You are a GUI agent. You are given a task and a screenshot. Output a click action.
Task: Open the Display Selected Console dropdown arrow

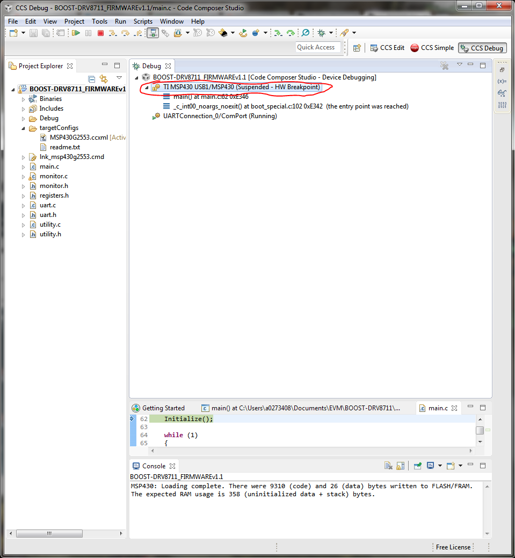click(x=440, y=466)
